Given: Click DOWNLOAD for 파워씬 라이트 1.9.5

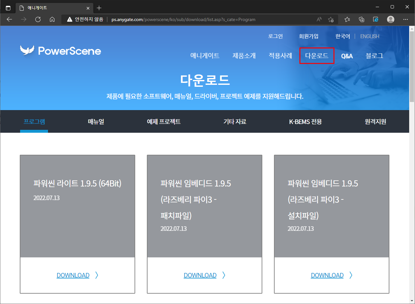Looking at the screenshot, I should [x=73, y=275].
